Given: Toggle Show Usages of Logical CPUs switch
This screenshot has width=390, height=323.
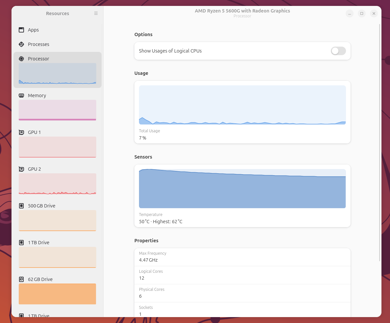Looking at the screenshot, I should coord(338,51).
